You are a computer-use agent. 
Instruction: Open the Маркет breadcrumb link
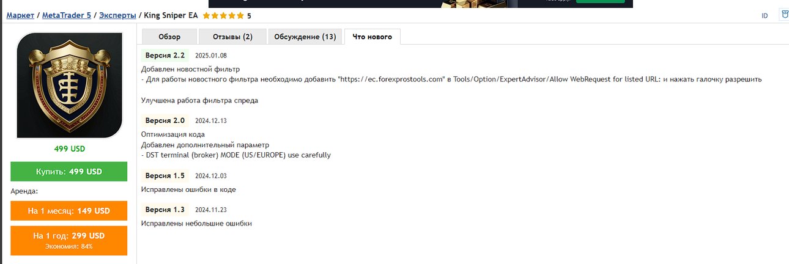point(20,15)
